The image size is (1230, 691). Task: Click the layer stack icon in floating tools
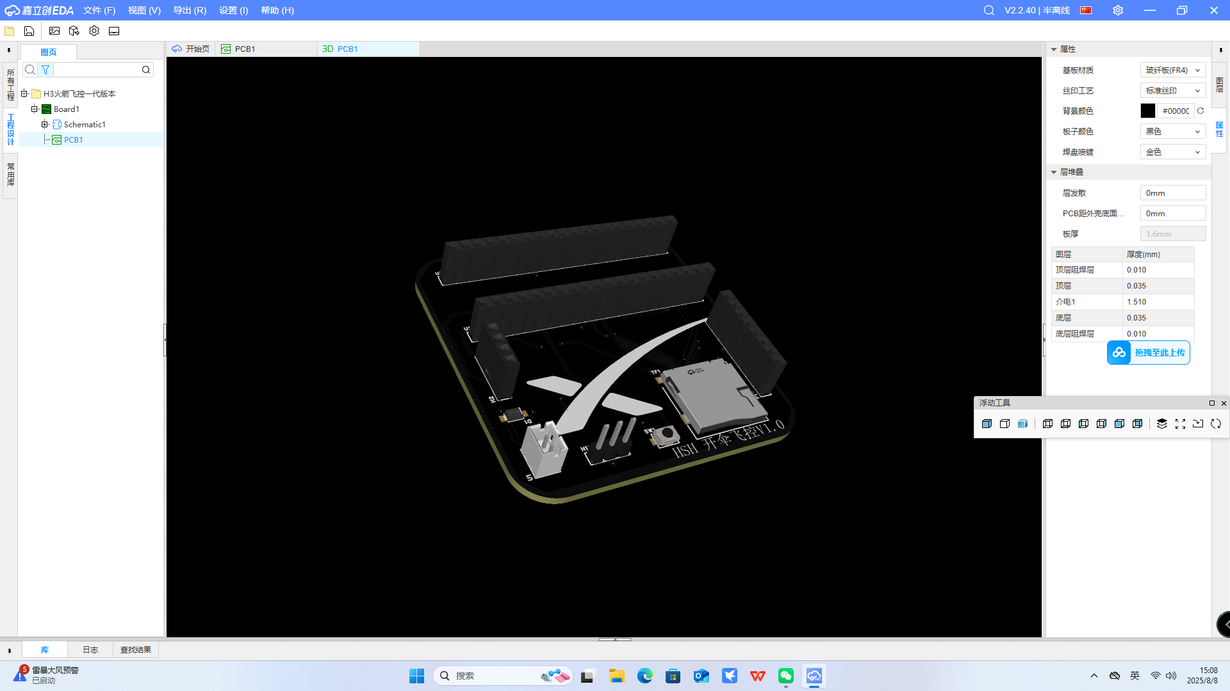tap(1162, 424)
